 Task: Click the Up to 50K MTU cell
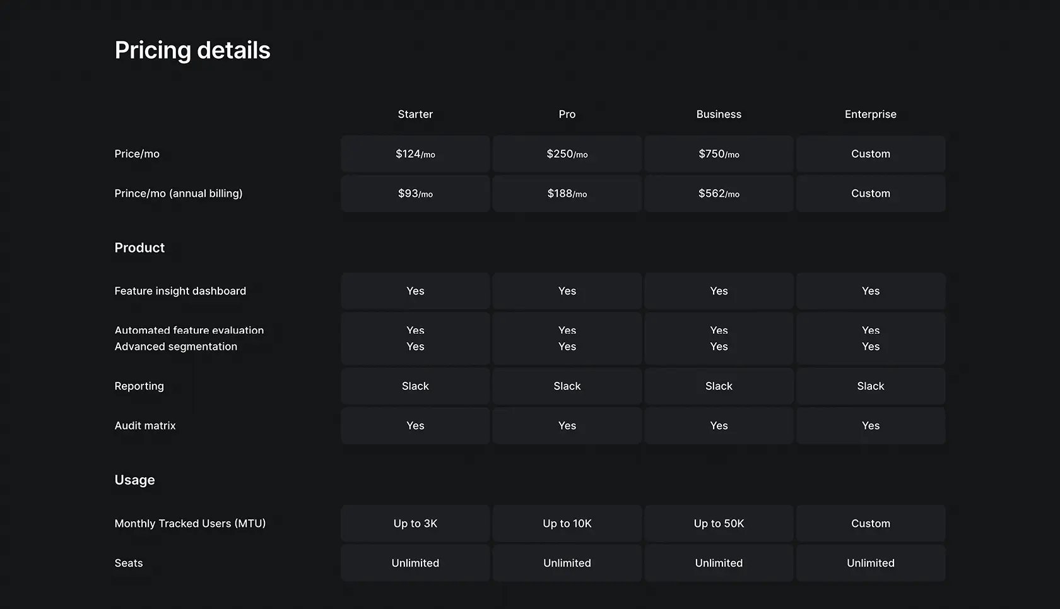click(x=719, y=524)
